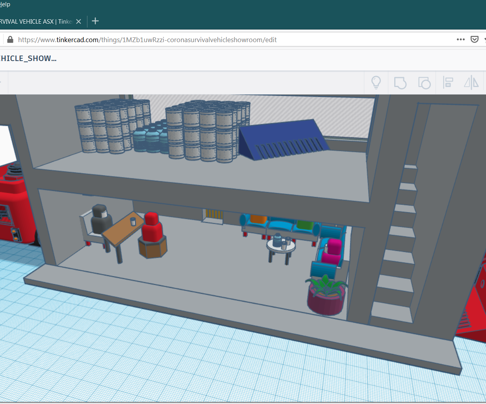Open the Help menu
Image resolution: width=486 pixels, height=404 pixels.
pyautogui.click(x=5, y=4)
